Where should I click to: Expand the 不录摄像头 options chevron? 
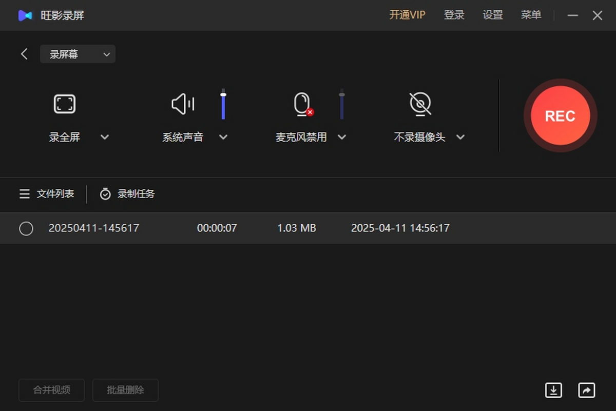pos(460,137)
